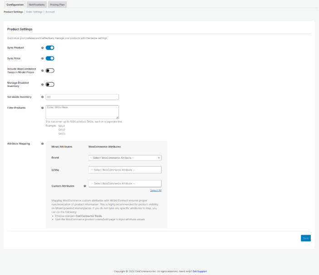Toggle Manage Disabled Inventory on
This screenshot has width=319, height=275.
pyautogui.click(x=50, y=84)
